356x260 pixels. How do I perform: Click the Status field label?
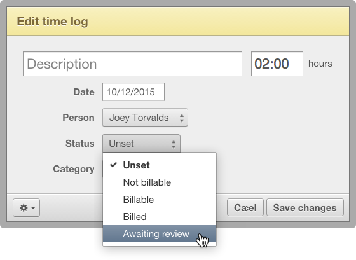pyautogui.click(x=80, y=144)
